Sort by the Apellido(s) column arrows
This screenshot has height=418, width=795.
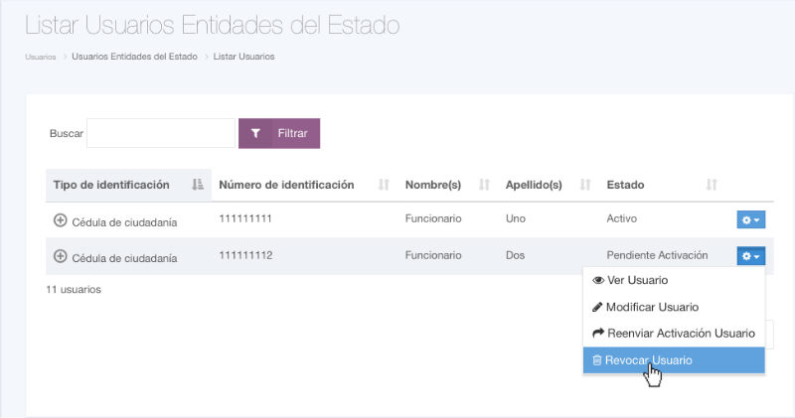[x=585, y=185]
